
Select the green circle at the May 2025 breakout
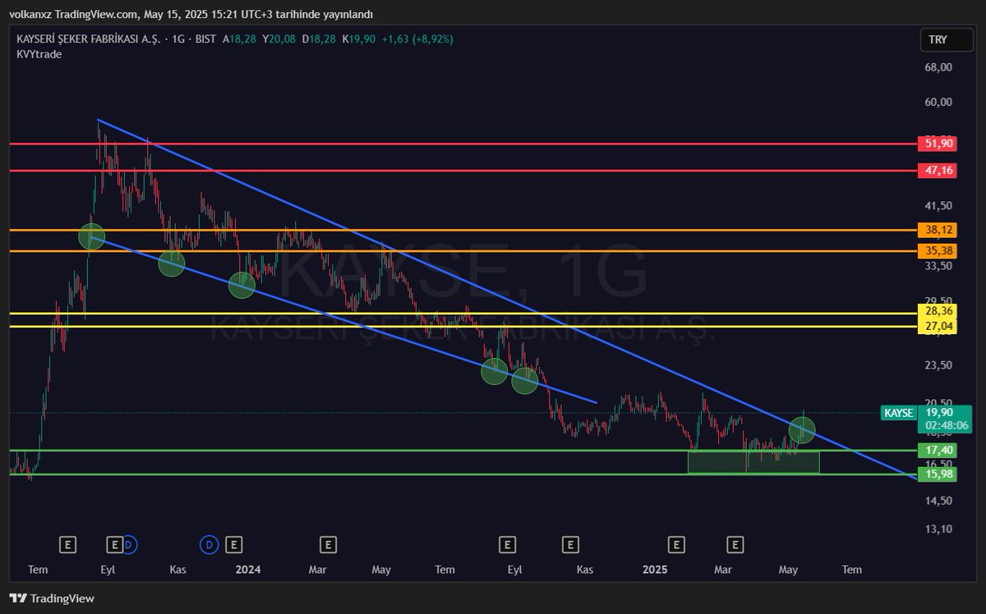802,428
